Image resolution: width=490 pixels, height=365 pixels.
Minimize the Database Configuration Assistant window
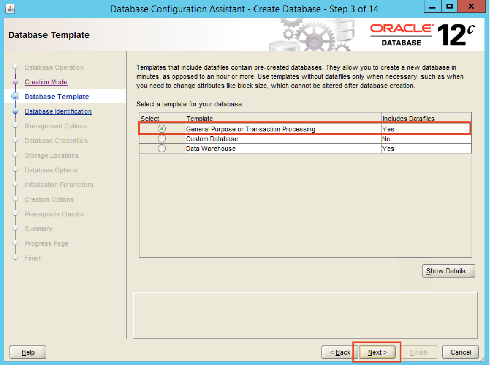(432, 6)
